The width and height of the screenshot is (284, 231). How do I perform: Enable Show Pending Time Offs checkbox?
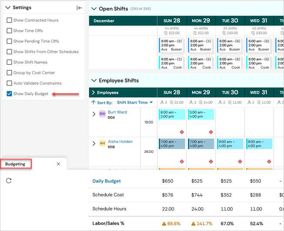9,41
